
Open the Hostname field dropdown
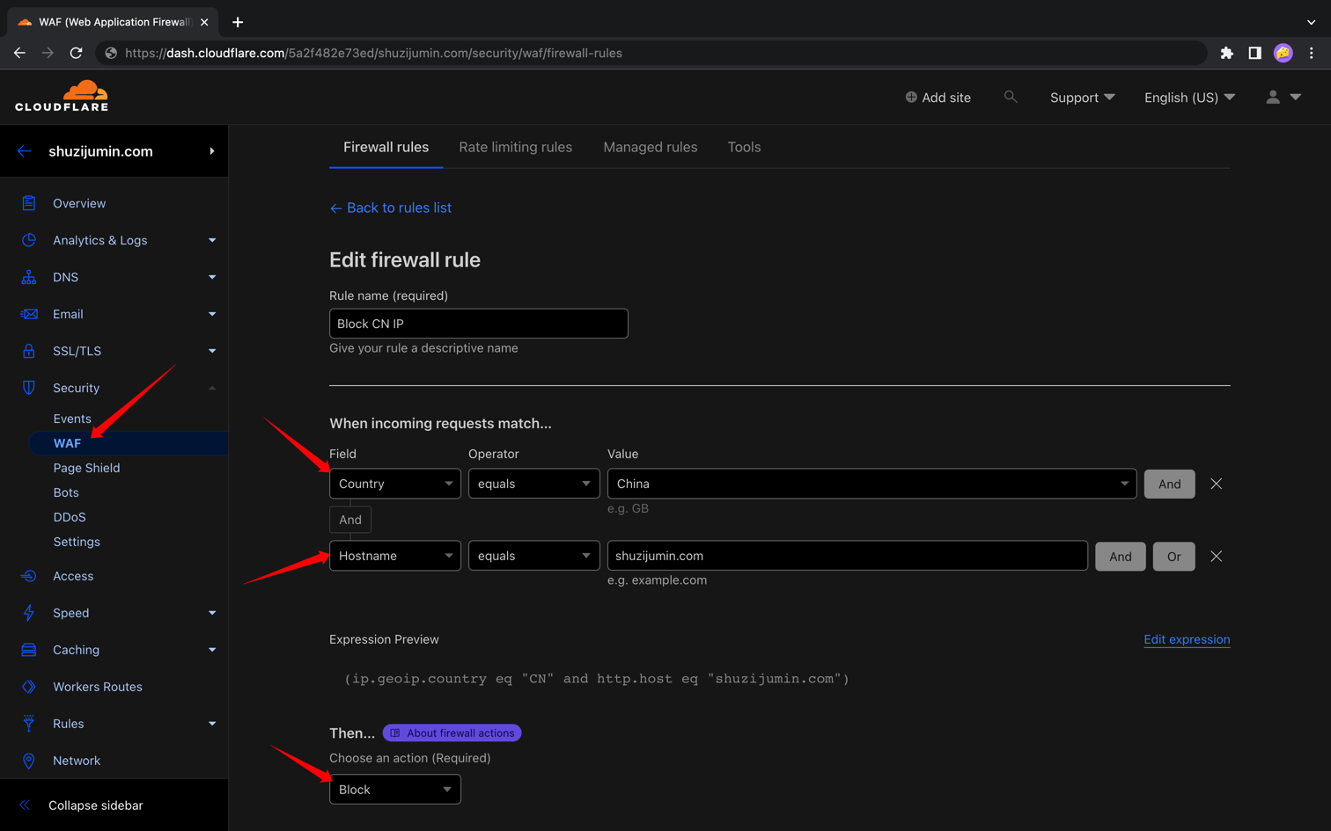[x=395, y=556]
